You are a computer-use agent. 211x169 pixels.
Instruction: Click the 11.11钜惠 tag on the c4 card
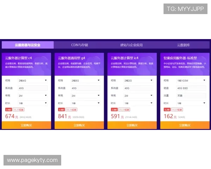[x=19, y=110]
